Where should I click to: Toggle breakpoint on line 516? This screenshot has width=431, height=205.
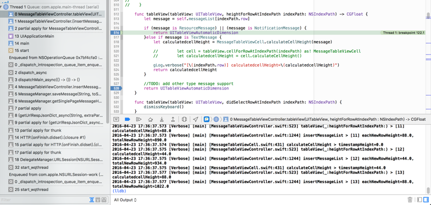[x=116, y=33]
